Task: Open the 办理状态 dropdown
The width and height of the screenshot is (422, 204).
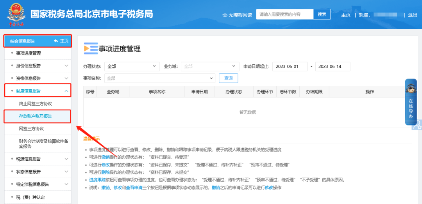Action: [132, 67]
